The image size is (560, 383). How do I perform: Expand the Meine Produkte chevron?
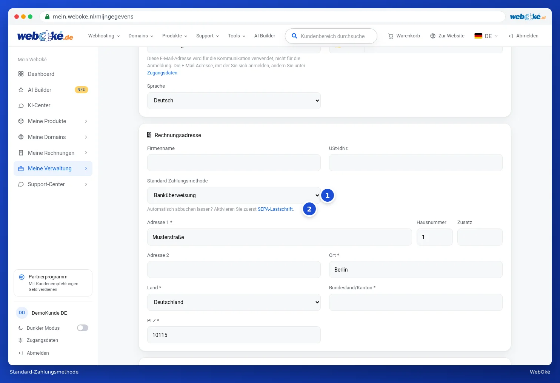click(86, 121)
